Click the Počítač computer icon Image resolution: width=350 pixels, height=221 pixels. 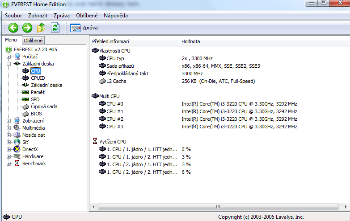pyautogui.click(x=17, y=57)
